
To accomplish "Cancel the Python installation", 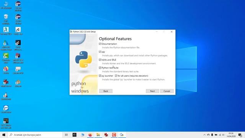I will pyautogui.click(x=167, y=91).
